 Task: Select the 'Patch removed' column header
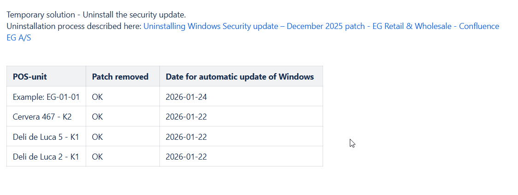[120, 77]
